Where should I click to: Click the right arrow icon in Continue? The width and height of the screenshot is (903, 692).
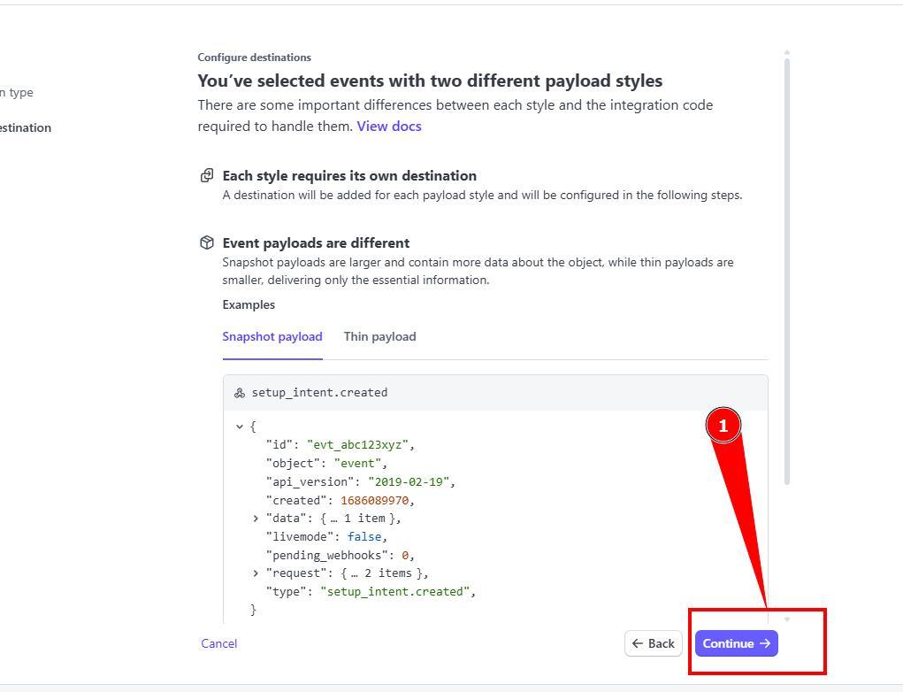coord(765,643)
